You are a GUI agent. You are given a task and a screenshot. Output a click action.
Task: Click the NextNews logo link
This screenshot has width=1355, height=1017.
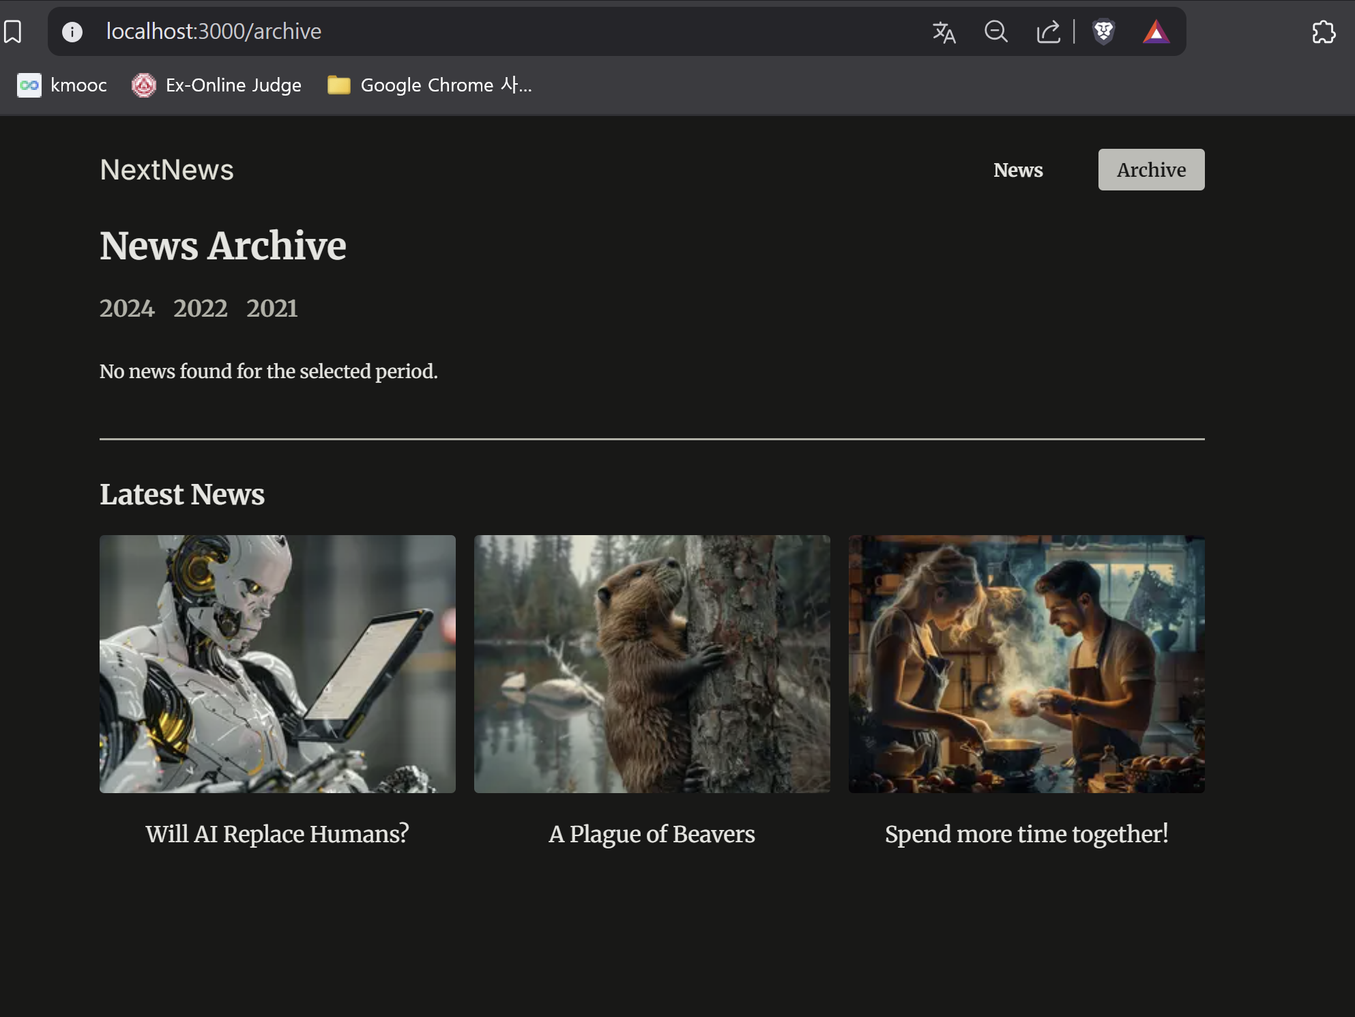(166, 170)
